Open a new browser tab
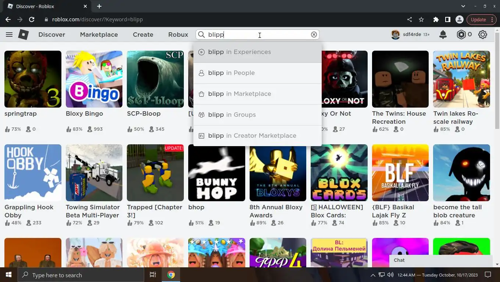500x282 pixels. [x=99, y=6]
